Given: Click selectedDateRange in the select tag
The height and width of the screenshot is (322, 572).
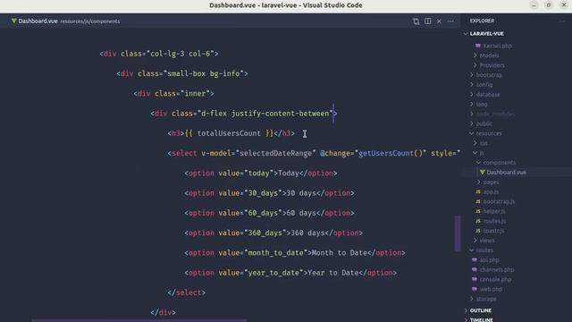Looking at the screenshot, I should click(x=275, y=153).
